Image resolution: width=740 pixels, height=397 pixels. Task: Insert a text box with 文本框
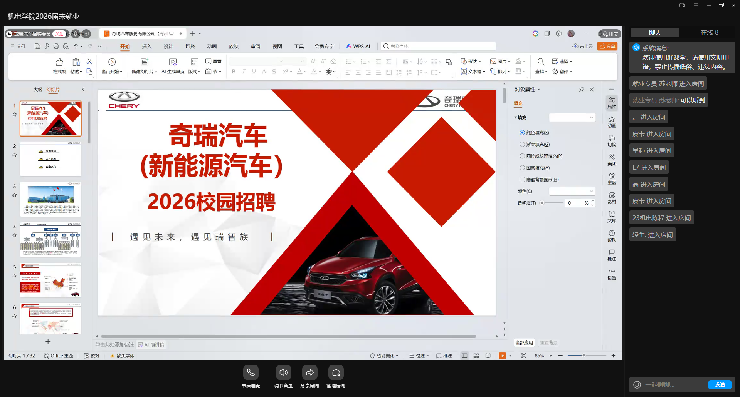pyautogui.click(x=473, y=72)
